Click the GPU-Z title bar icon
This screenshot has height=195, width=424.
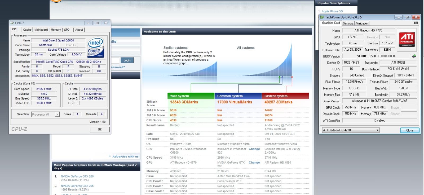322,17
